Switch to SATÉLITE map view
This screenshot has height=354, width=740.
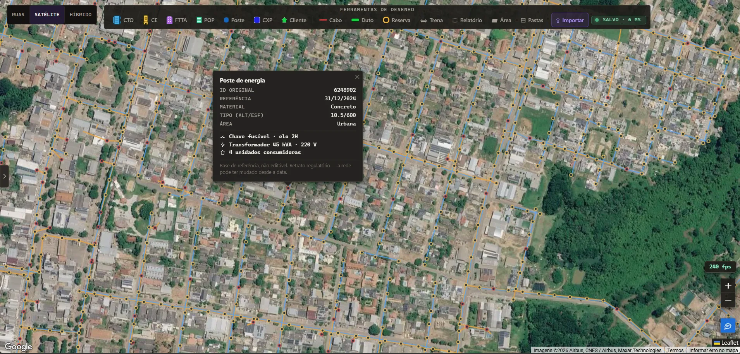pos(47,15)
